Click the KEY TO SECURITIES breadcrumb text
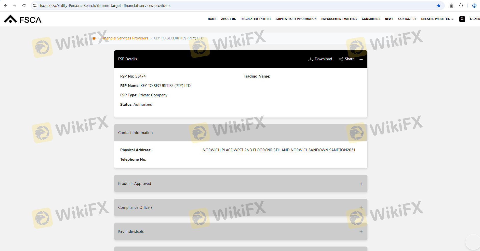The image size is (480, 251). pyautogui.click(x=178, y=38)
